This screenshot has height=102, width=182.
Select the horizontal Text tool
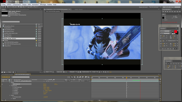(23, 7)
